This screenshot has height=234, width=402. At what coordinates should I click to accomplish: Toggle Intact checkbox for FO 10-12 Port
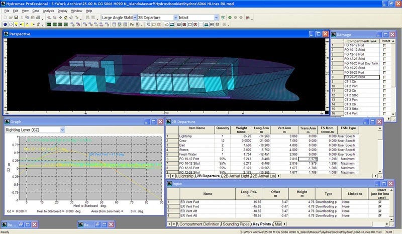[x=384, y=45]
